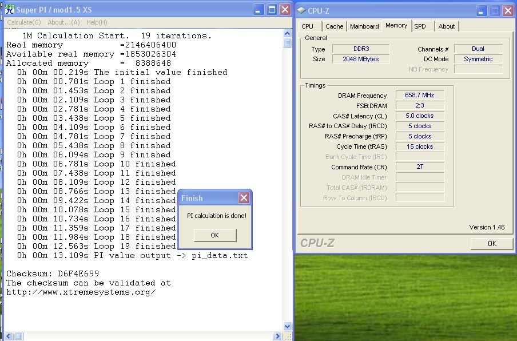Click the RAS# Precharge (tRP) value field
Screen dimensions: 517x341
pyautogui.click(x=420, y=136)
